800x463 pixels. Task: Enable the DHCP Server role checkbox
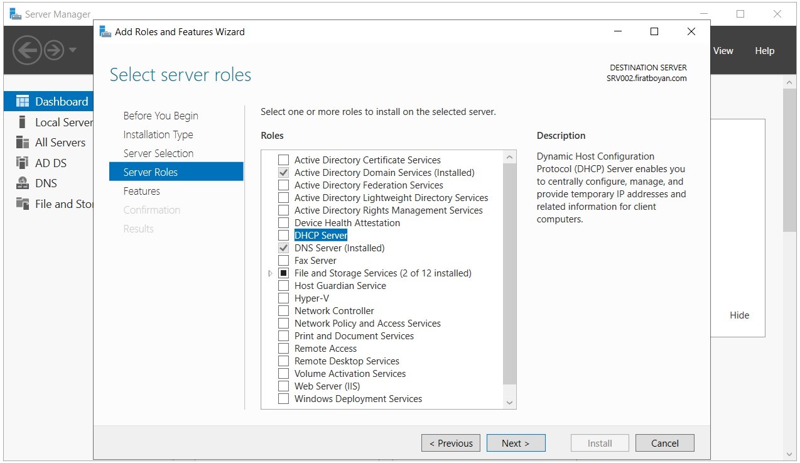point(284,236)
